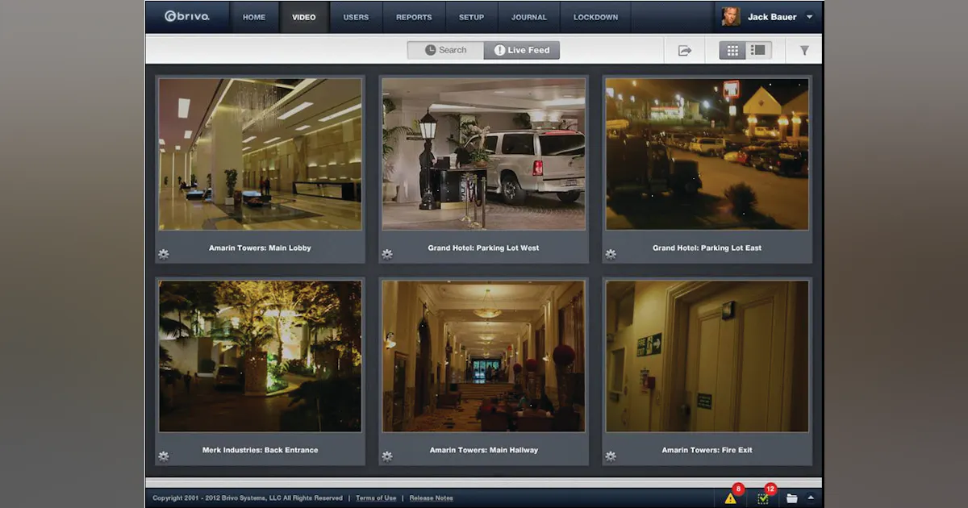View the warning alerts with 8 badge

731,498
